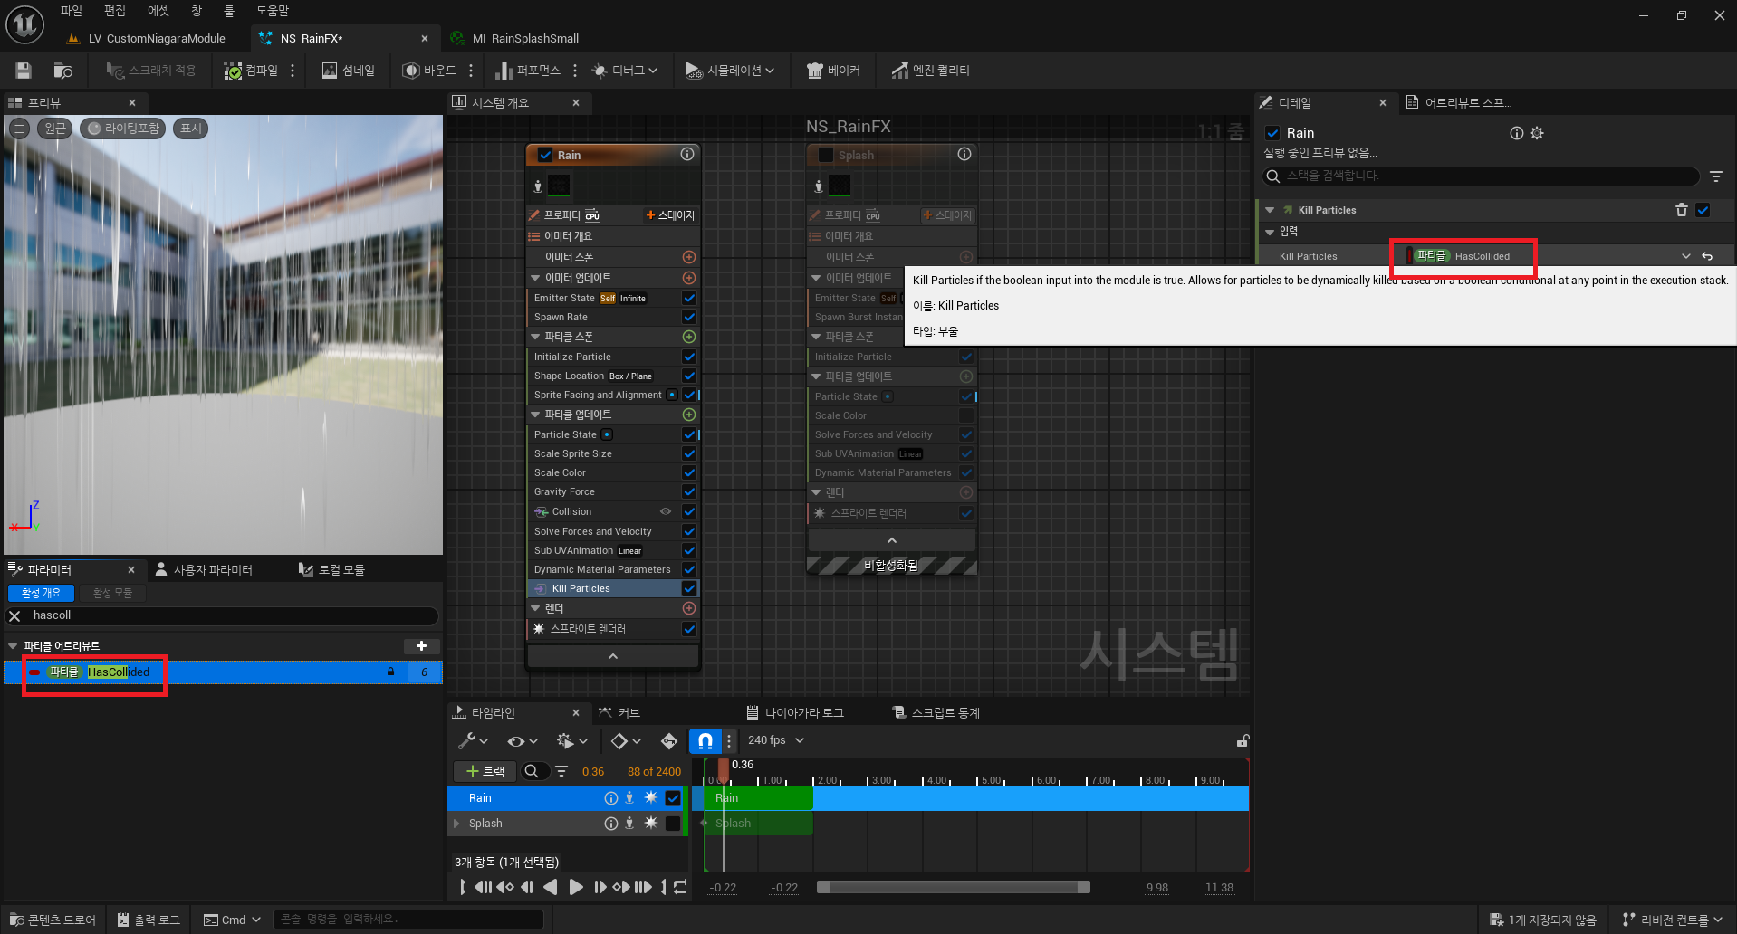Image resolution: width=1737 pixels, height=934 pixels.
Task: Click the Lit view mode button
Action: pos(123,129)
